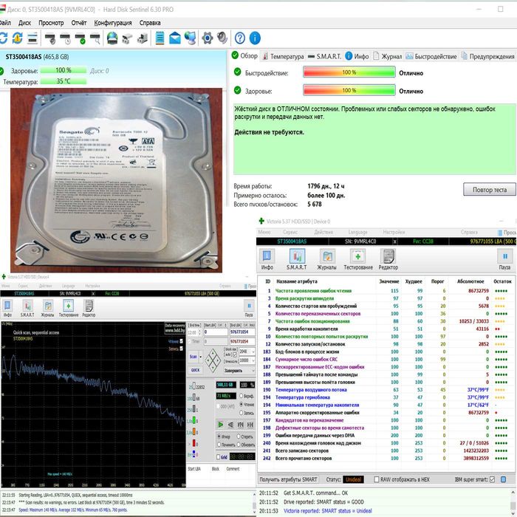Click the hard drive photo
The width and height of the screenshot is (517, 517).
117,180
